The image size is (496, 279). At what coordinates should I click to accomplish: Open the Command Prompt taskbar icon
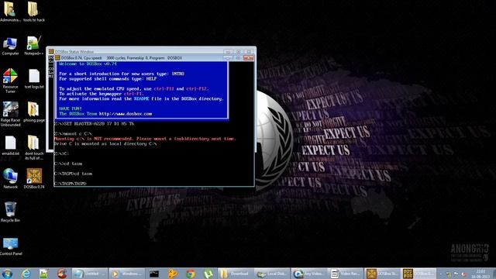pyautogui.click(x=154, y=274)
